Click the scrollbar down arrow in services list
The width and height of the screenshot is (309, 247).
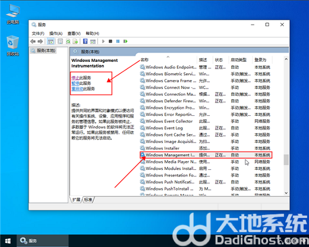click(x=286, y=193)
